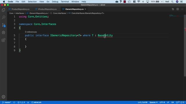This screenshot has width=186, height=104.
Task: Open Problems via errors and warnings count
Action: [x=21, y=102]
